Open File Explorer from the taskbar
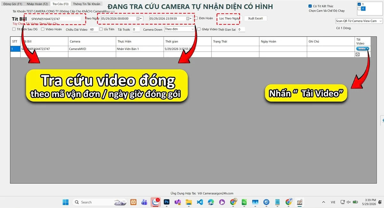The width and height of the screenshot is (384, 208). point(188,202)
